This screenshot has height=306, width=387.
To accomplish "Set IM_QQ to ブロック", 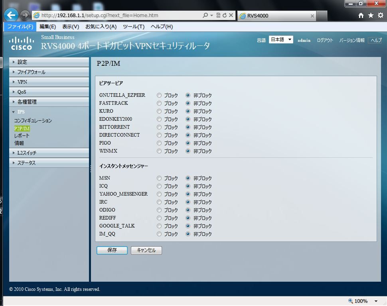I will (159, 234).
